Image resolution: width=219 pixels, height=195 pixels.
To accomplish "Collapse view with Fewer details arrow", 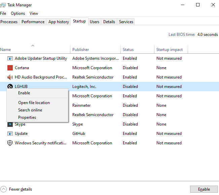I will (x=3, y=189).
